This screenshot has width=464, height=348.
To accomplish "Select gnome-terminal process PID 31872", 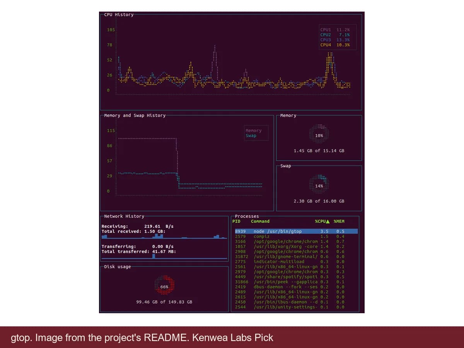I will coord(296,256).
